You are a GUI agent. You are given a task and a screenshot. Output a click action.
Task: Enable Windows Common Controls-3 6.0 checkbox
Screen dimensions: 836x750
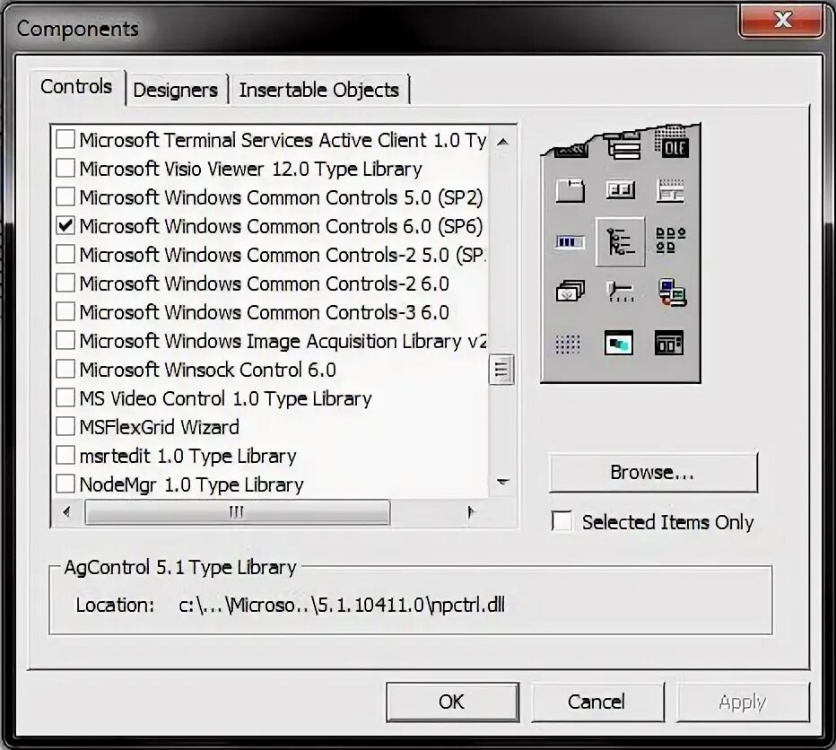65,312
